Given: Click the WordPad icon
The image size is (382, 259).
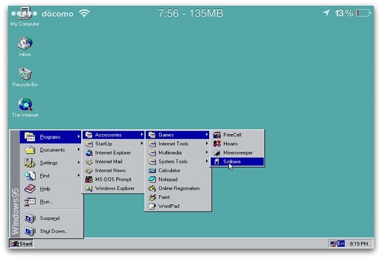Looking at the screenshot, I should (152, 206).
